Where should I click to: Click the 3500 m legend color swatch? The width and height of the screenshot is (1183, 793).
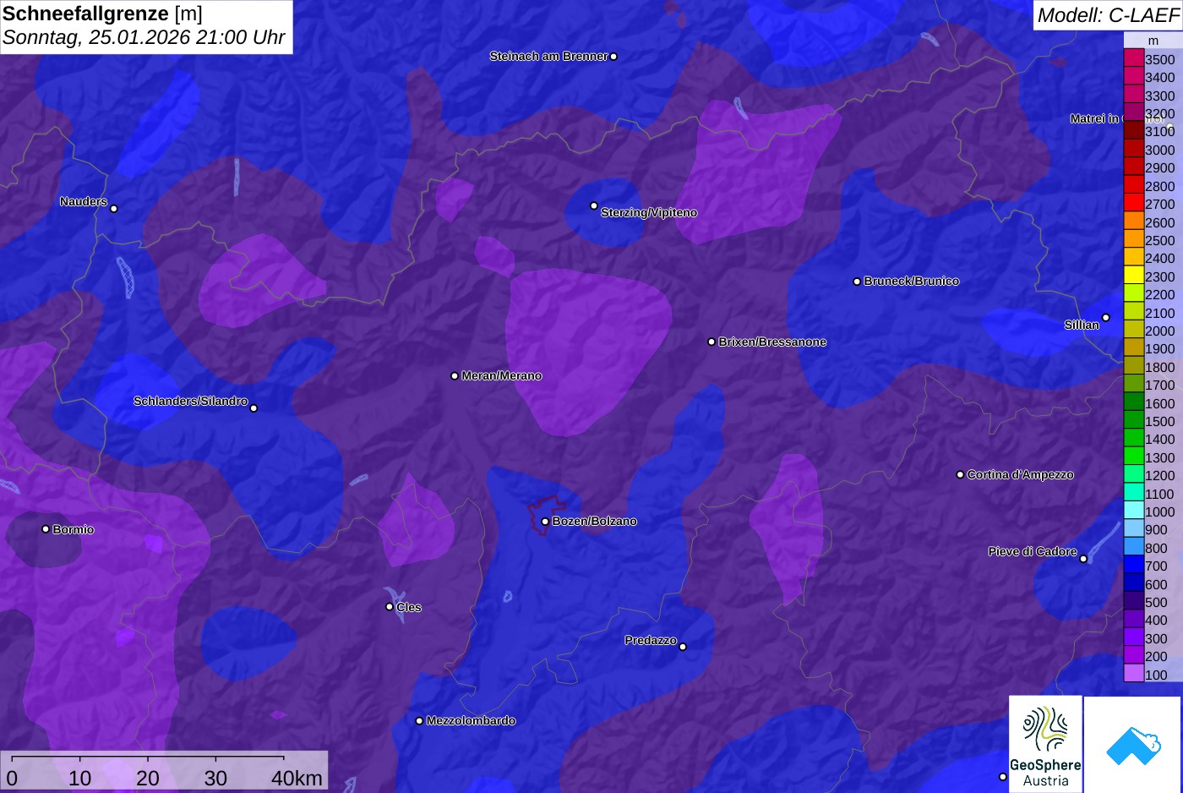[x=1133, y=59]
